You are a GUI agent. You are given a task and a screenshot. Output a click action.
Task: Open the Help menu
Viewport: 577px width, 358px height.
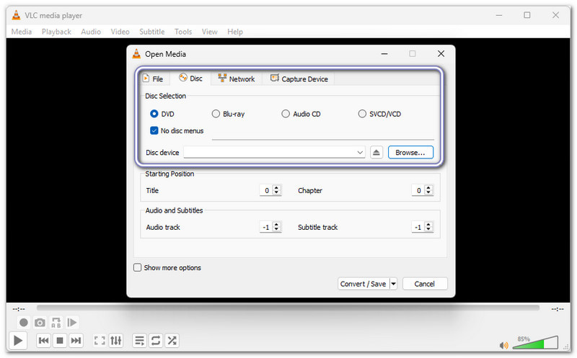pos(235,32)
